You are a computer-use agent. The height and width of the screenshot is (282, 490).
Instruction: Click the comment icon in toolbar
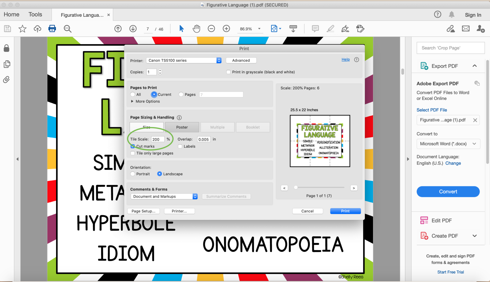315,29
